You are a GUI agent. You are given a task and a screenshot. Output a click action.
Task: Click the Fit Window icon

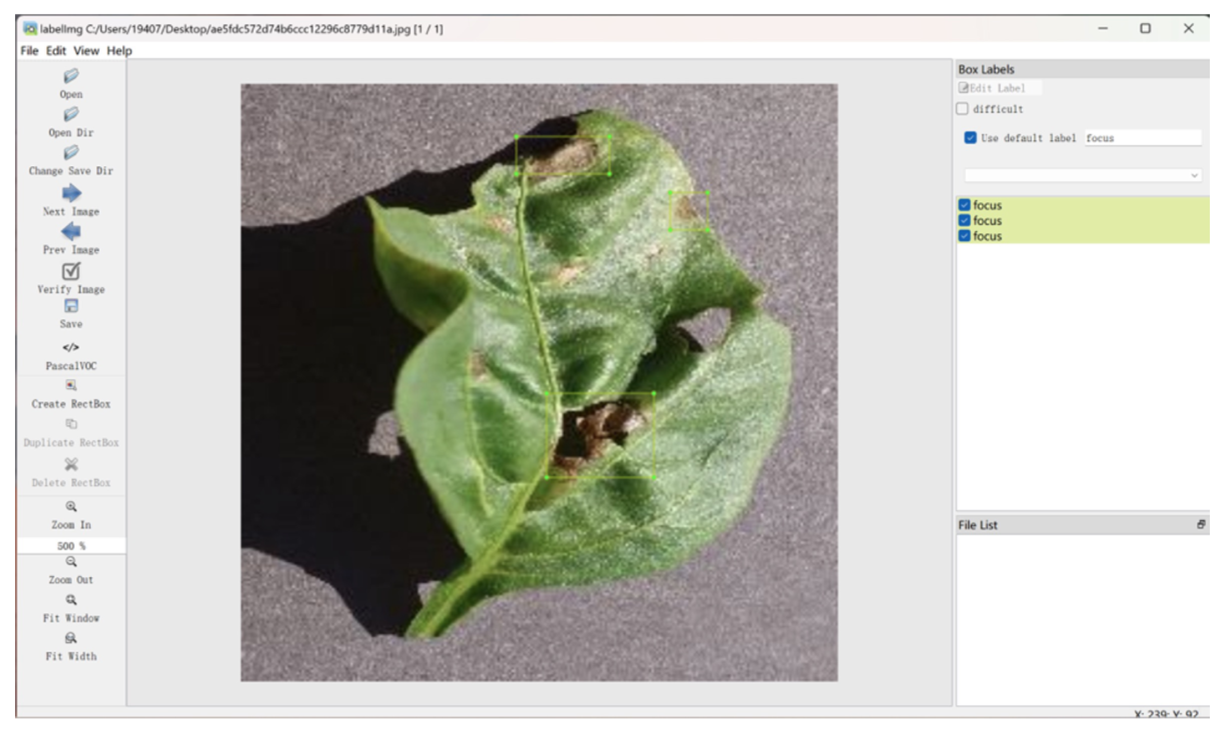pos(71,600)
